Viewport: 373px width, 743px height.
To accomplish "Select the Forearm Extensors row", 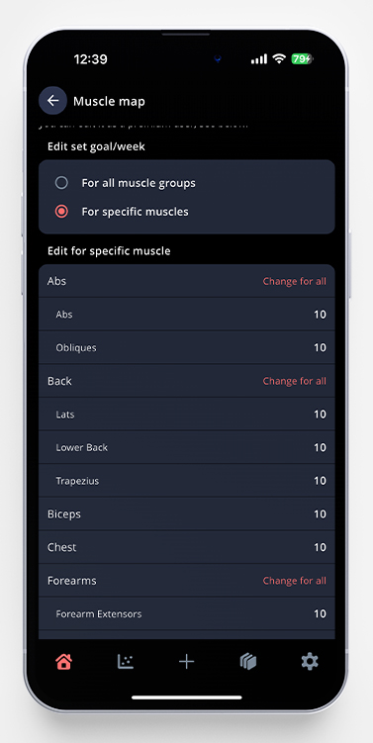I will point(187,613).
